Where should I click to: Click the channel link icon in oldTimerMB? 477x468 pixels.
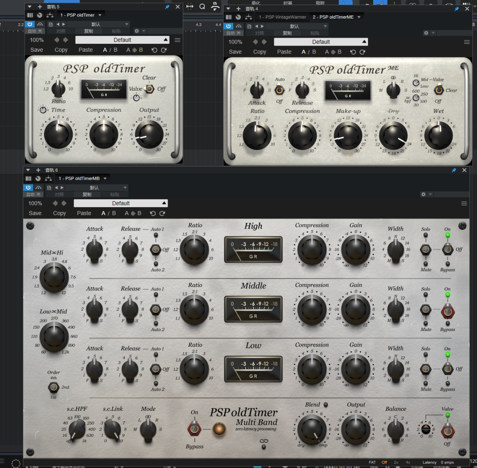point(264,441)
